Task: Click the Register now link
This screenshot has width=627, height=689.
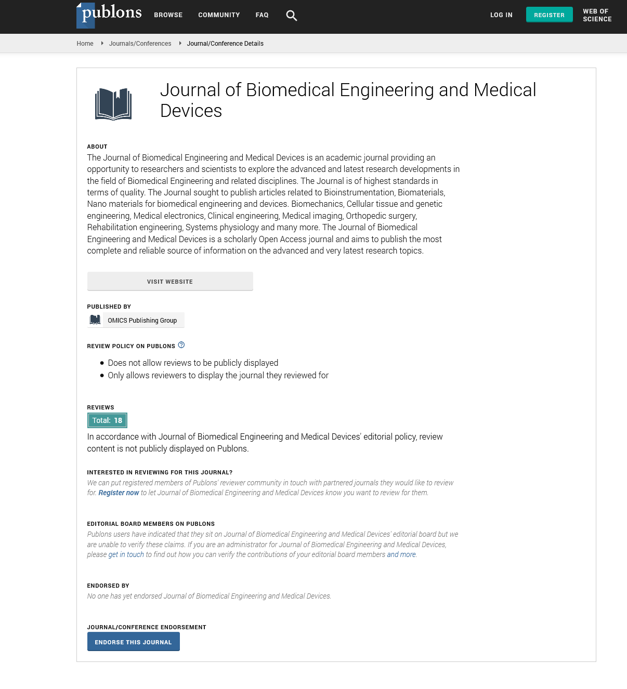Action: point(119,493)
